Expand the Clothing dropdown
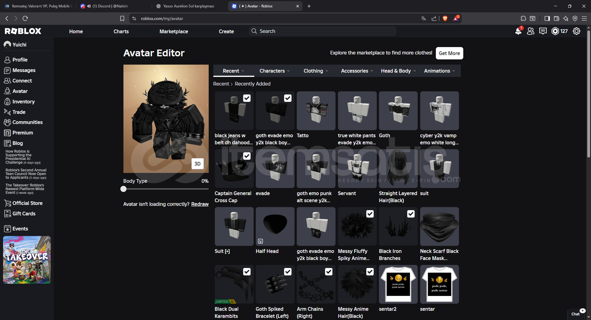 click(316, 71)
